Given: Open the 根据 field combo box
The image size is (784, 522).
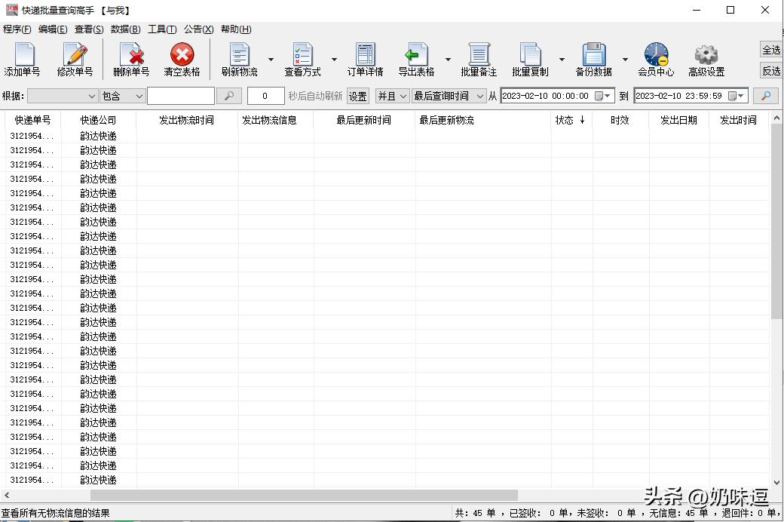Looking at the screenshot, I should pos(63,96).
